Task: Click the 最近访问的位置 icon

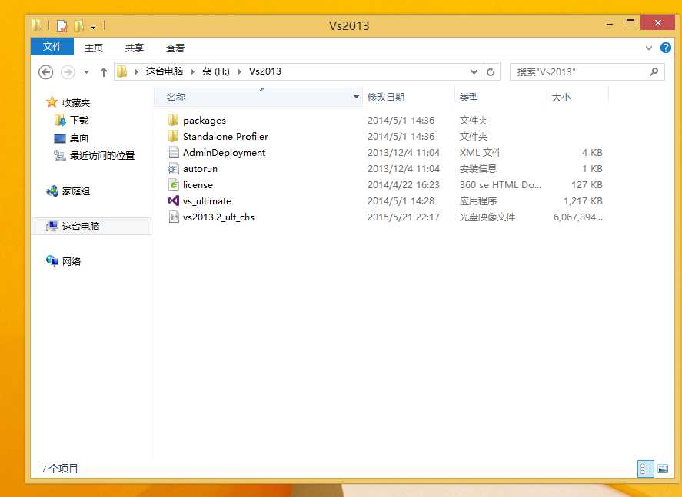Action: (x=59, y=155)
